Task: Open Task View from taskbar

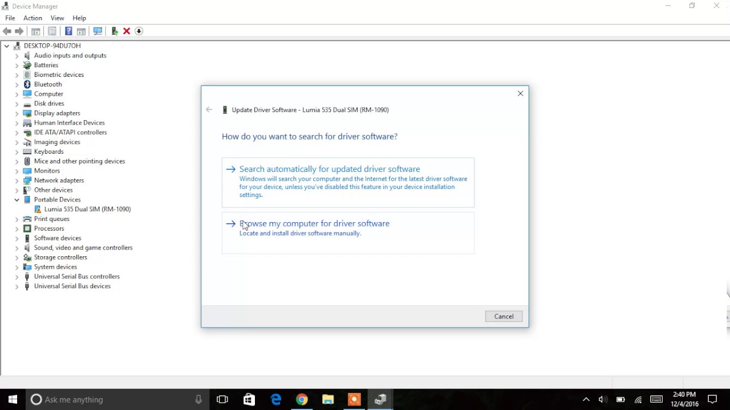Action: pos(222,400)
